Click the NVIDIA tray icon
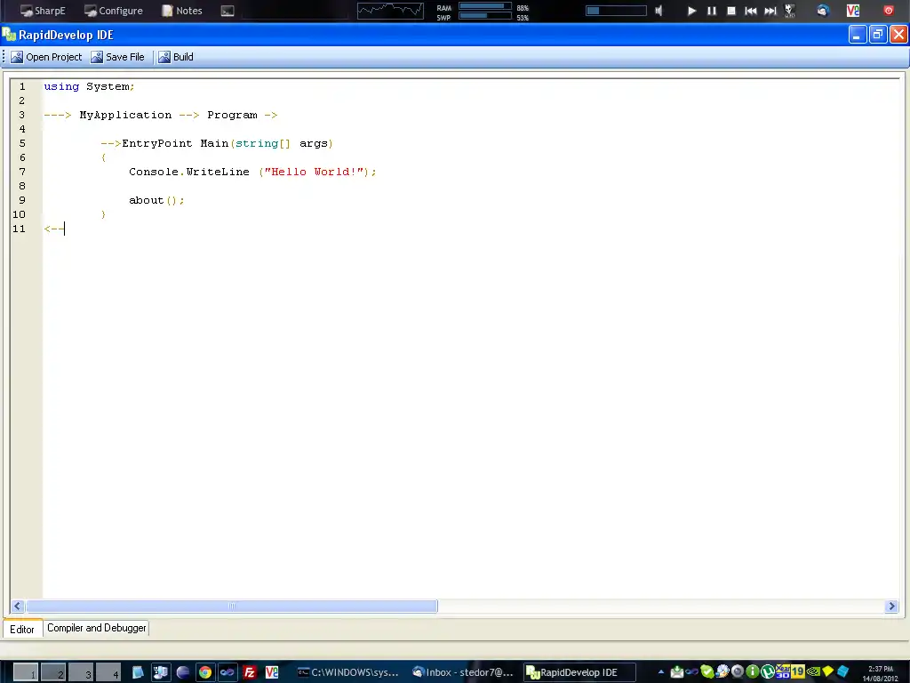This screenshot has width=910, height=683. (813, 672)
